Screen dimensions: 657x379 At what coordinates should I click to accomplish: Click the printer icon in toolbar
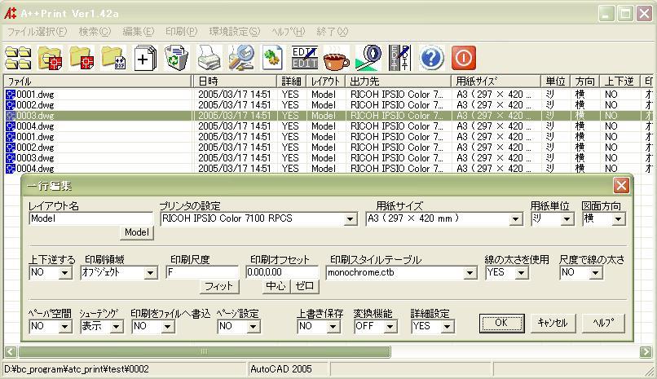(x=209, y=58)
